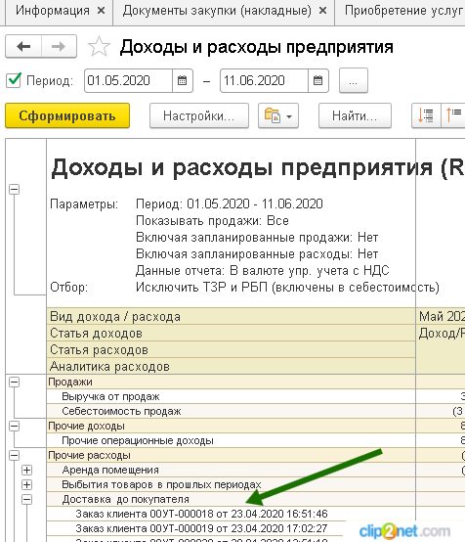
Task: Select Выбытия товаров в прошлых периодах cell
Action: coord(231,484)
